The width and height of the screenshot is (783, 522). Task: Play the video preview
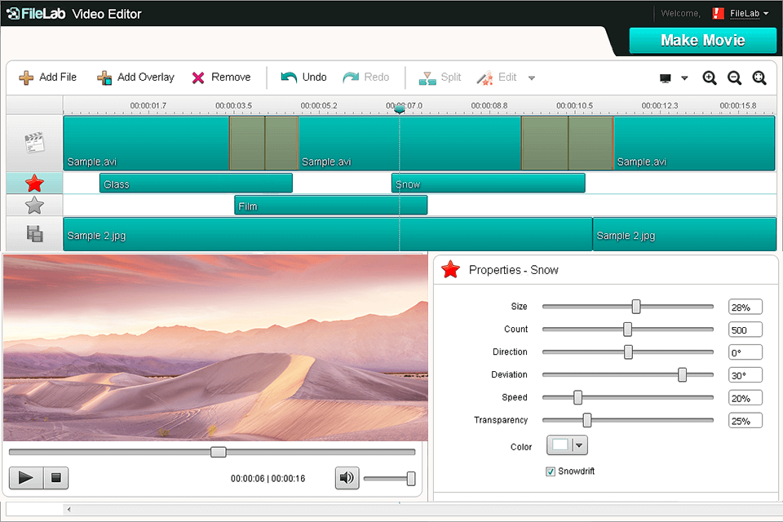[x=26, y=478]
